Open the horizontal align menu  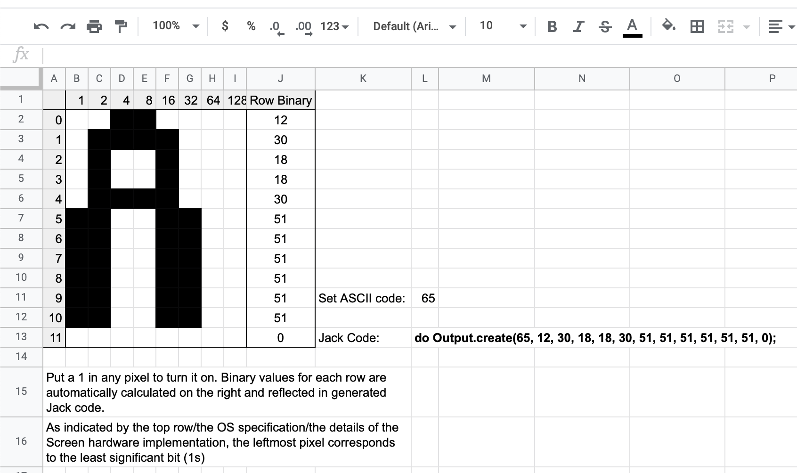(x=781, y=26)
